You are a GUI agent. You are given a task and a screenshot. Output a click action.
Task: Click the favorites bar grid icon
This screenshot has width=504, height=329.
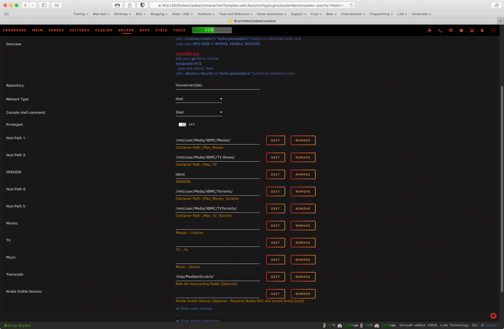coord(7,14)
